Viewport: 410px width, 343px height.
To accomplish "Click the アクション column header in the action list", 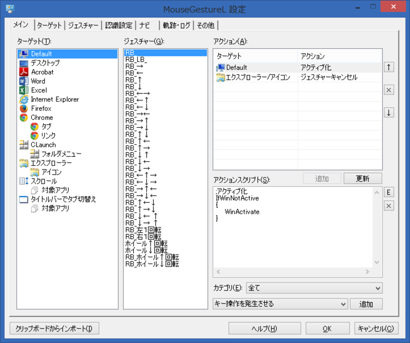I will [x=340, y=56].
